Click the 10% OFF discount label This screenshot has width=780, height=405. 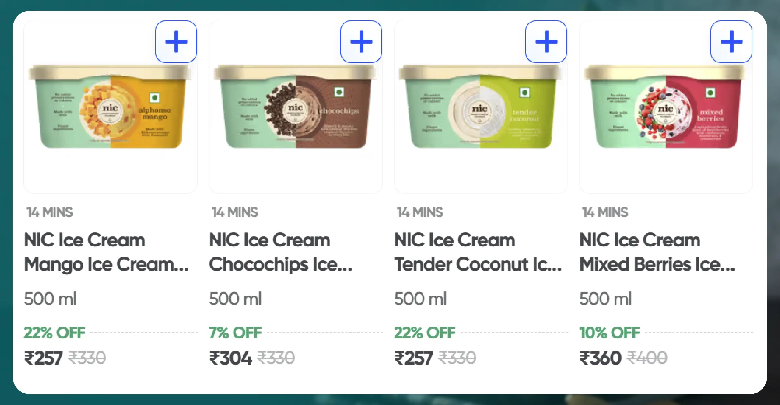[x=609, y=333]
